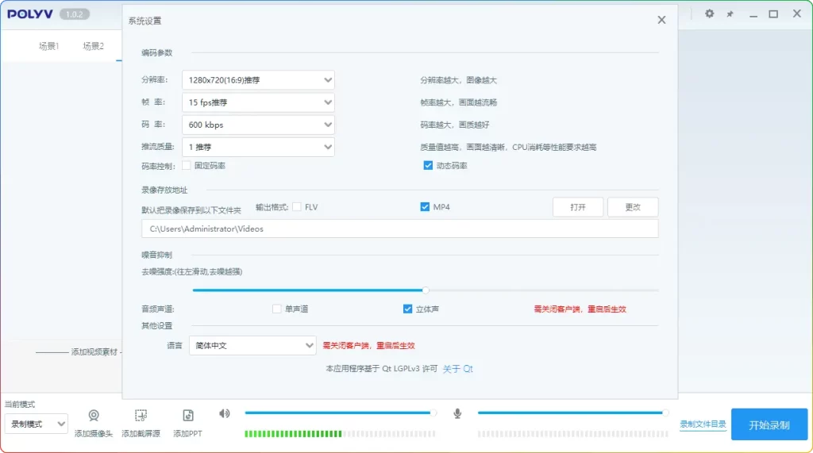
Task: Click the pin icon in title bar
Action: click(x=730, y=14)
